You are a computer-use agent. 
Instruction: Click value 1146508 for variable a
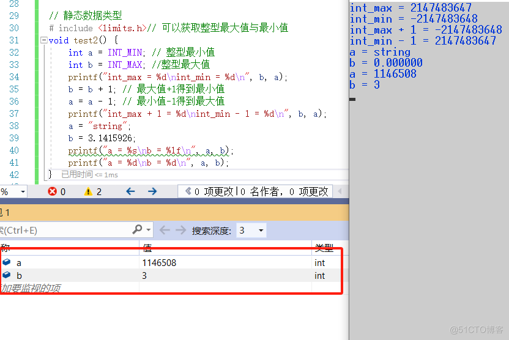click(159, 263)
